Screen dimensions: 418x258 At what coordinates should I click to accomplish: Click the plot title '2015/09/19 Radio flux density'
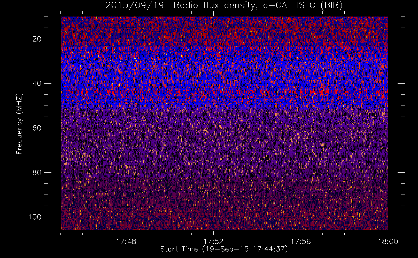click(x=224, y=5)
